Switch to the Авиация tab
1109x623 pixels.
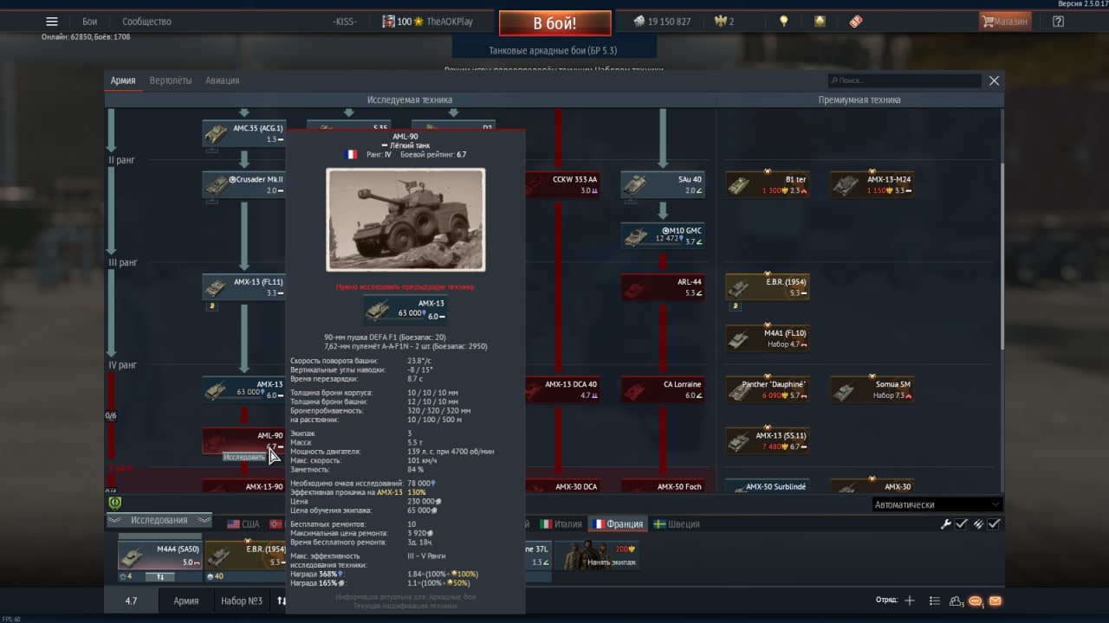point(223,80)
